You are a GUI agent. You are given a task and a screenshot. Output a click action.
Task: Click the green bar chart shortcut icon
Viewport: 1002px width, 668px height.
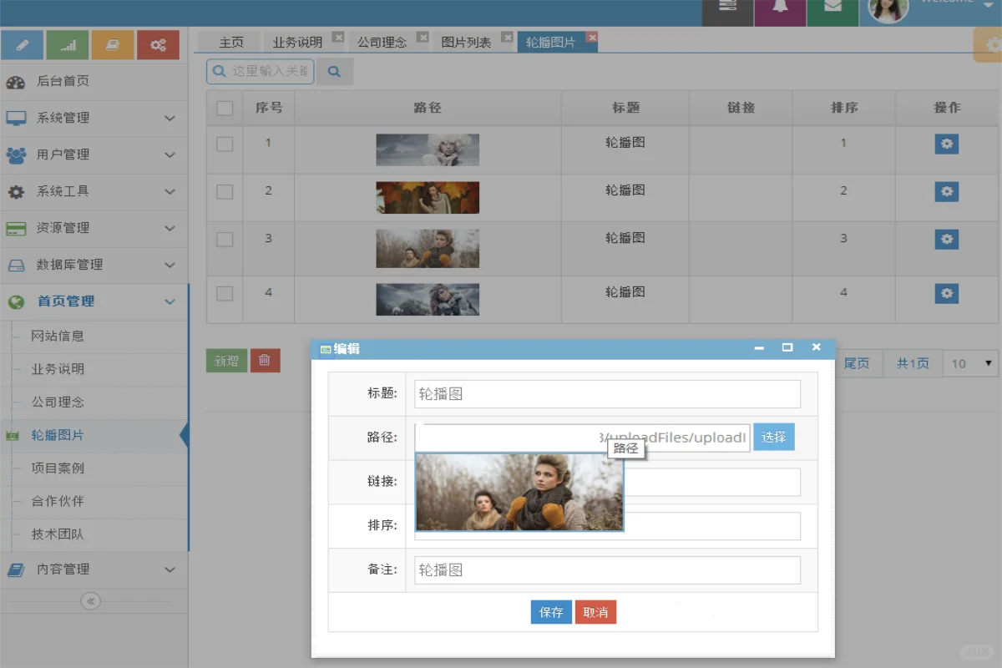click(68, 45)
